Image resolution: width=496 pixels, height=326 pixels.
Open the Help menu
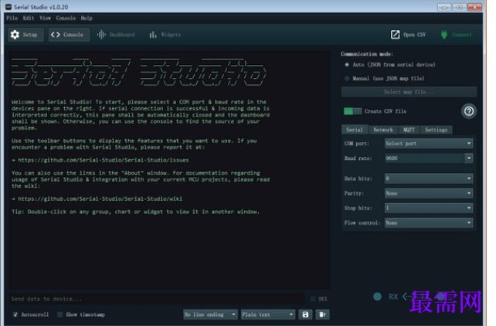coord(87,18)
